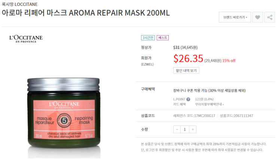
Task: Decrease quantity with the minus button
Action: point(177,129)
